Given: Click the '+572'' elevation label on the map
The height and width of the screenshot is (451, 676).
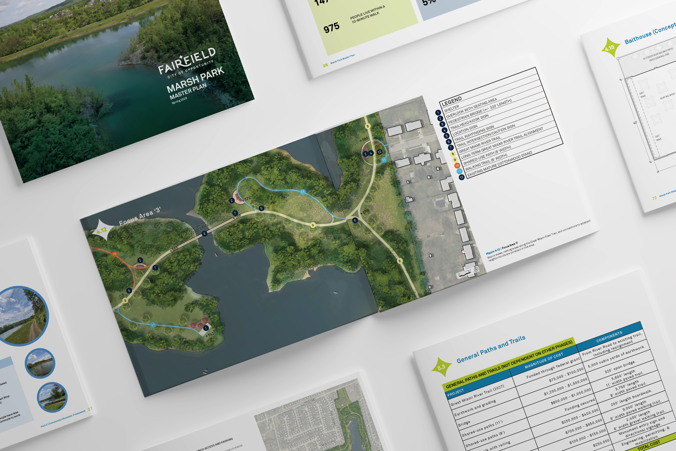Looking at the screenshot, I should point(246,199).
